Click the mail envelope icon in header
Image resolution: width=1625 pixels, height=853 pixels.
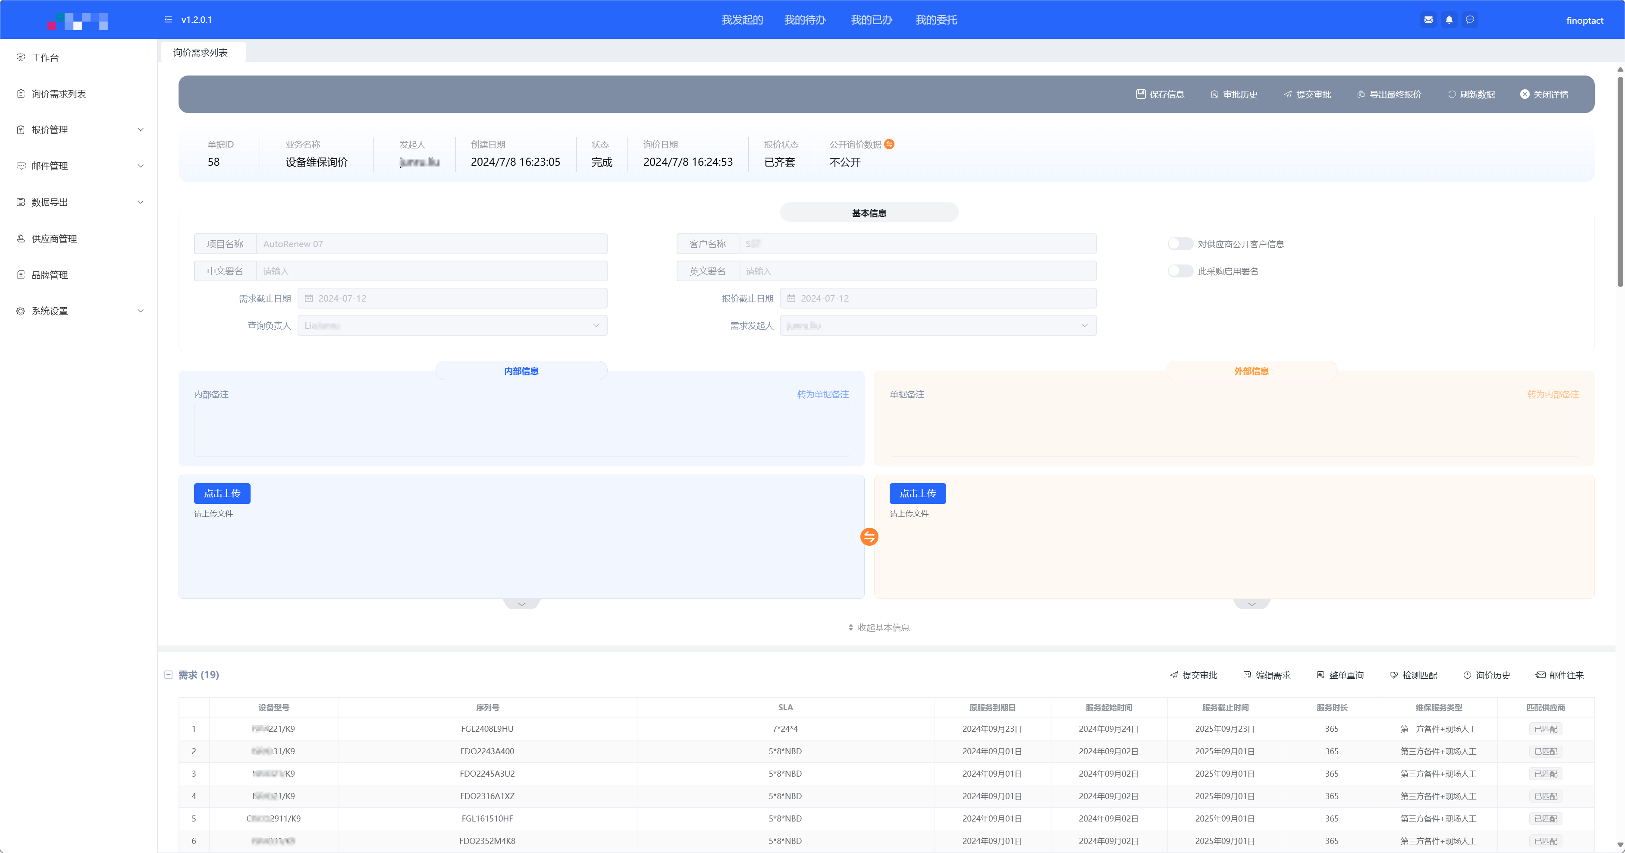click(1428, 19)
